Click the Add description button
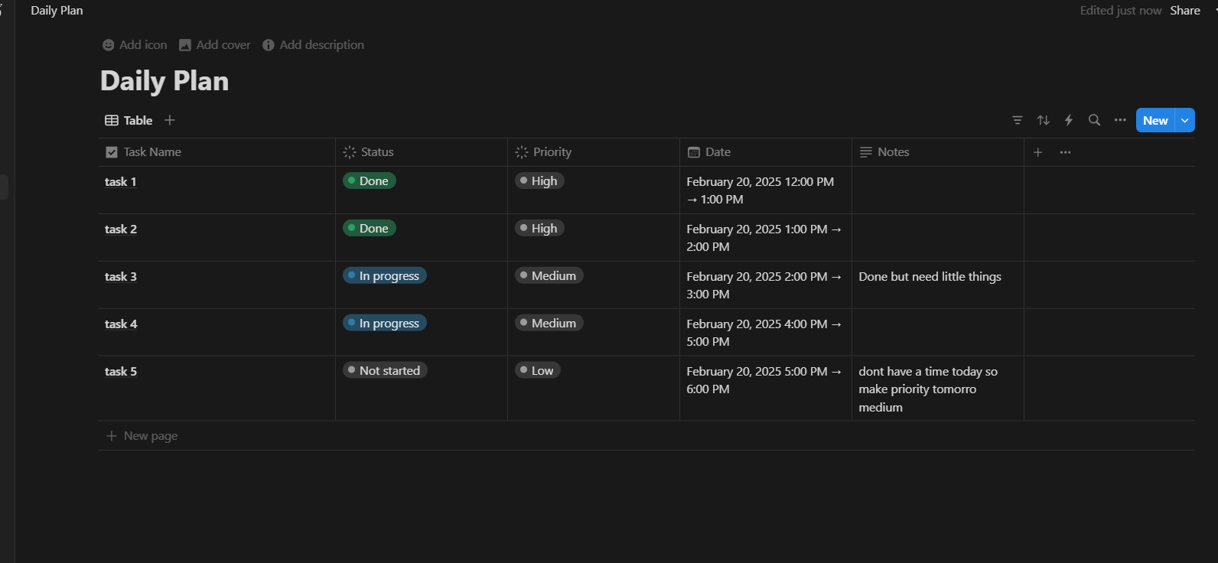This screenshot has width=1218, height=563. pyautogui.click(x=314, y=45)
